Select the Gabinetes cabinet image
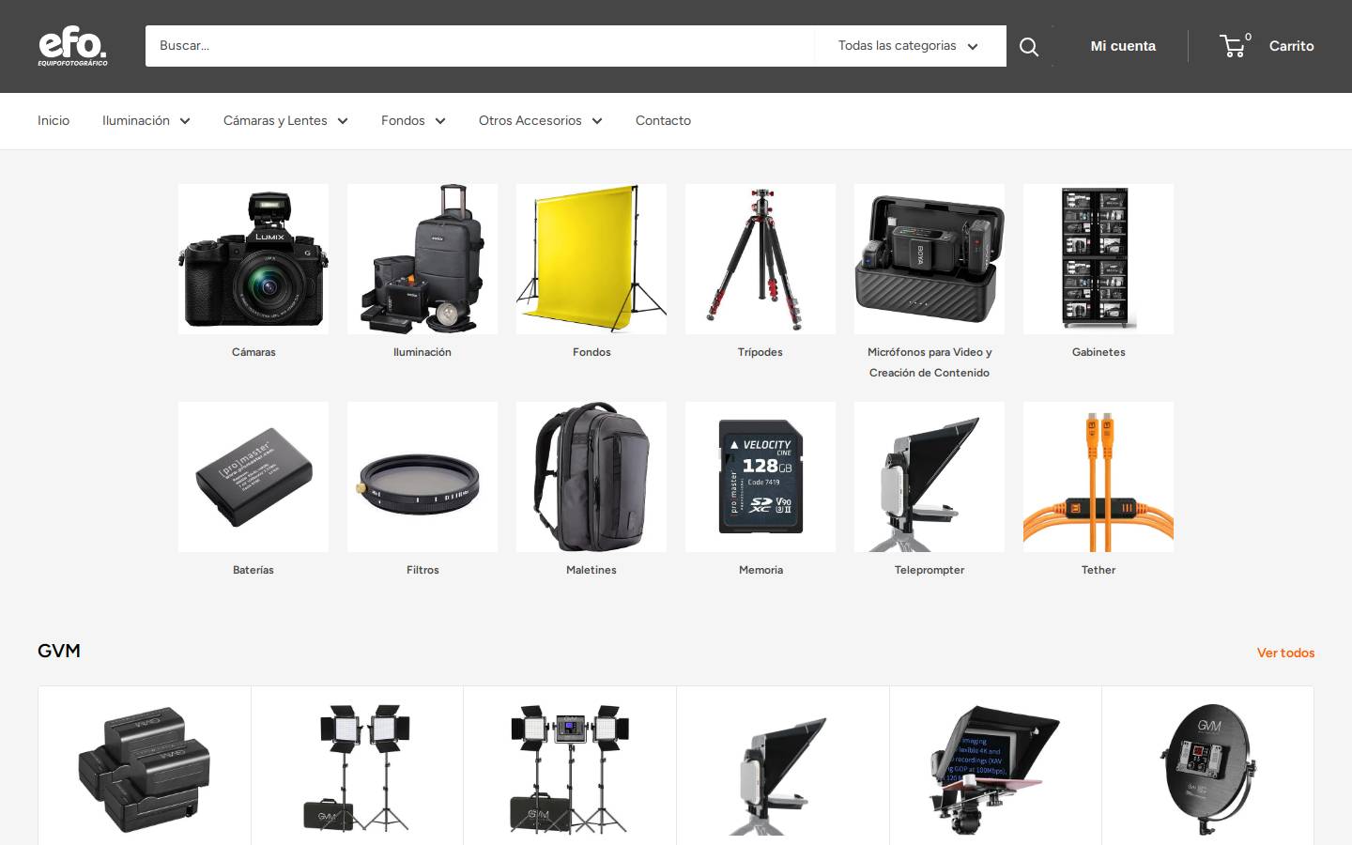 pyautogui.click(x=1098, y=259)
